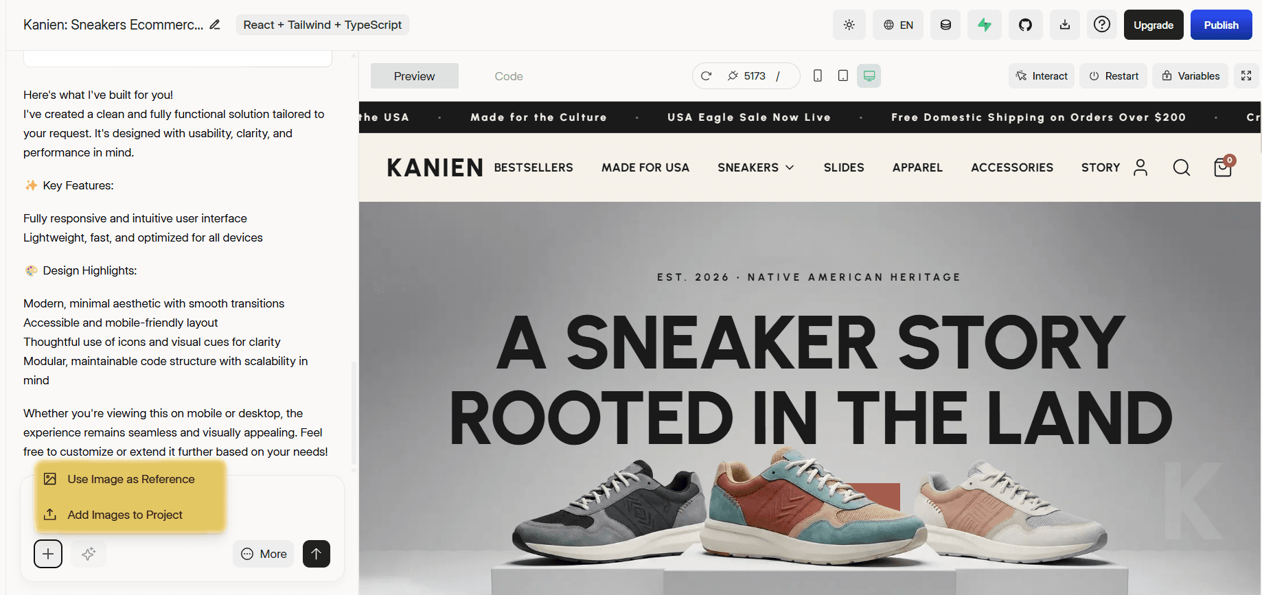This screenshot has width=1262, height=595.
Task: Restart the preview server
Action: point(1114,75)
